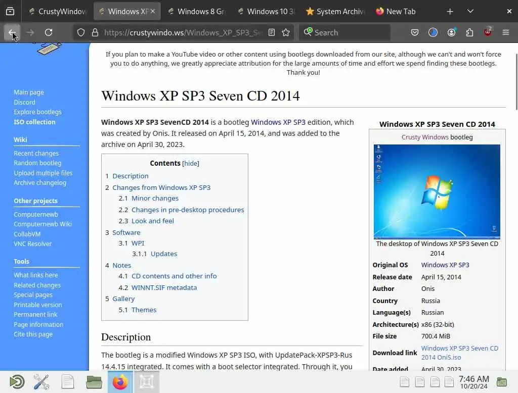Jump to the Updates subsection
Screen dimensions: 518x393
tap(164, 254)
